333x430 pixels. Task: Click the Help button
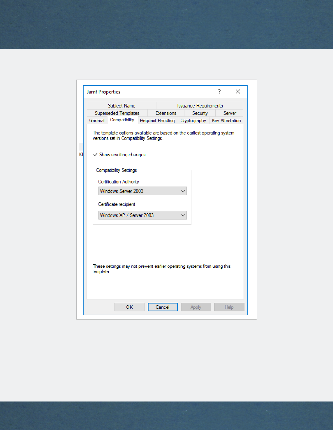pyautogui.click(x=229, y=307)
